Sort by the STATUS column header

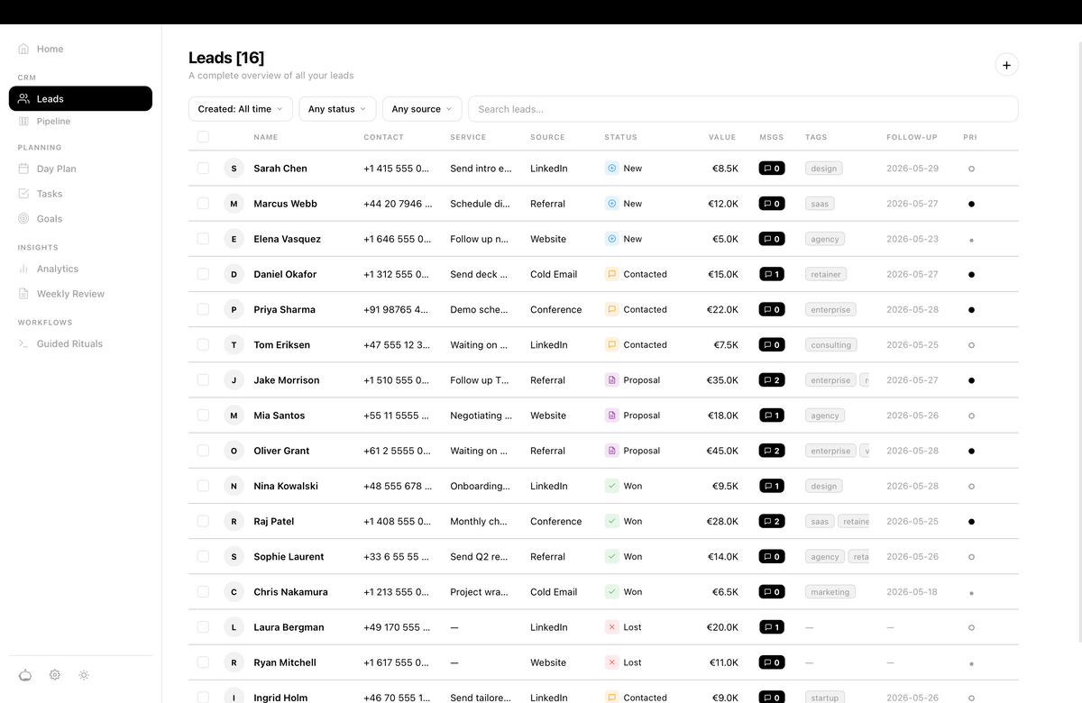[620, 137]
